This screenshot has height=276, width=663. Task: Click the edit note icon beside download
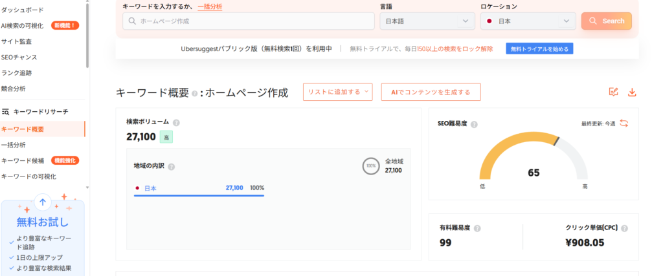point(614,92)
